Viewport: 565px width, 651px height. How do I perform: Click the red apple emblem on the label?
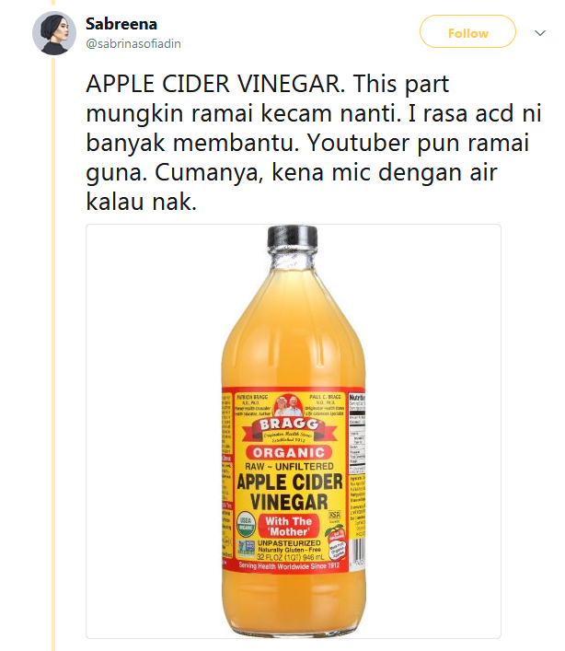click(x=335, y=541)
